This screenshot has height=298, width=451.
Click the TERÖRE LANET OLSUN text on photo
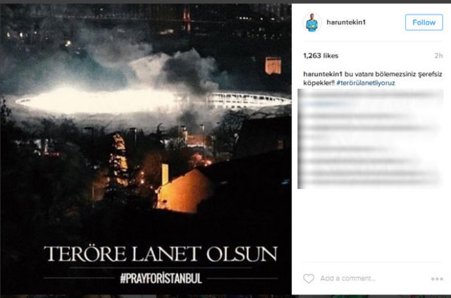(161, 254)
